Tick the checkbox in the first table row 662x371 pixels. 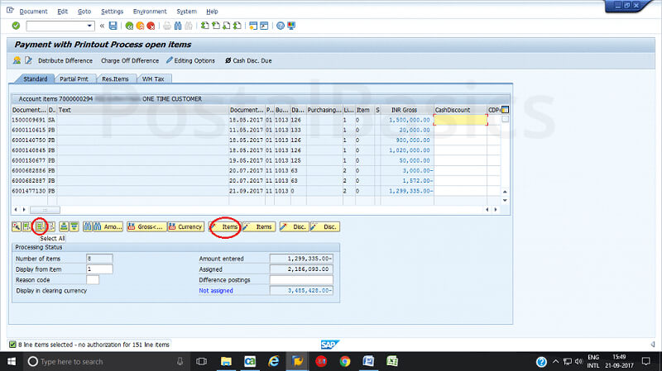[x=505, y=120]
